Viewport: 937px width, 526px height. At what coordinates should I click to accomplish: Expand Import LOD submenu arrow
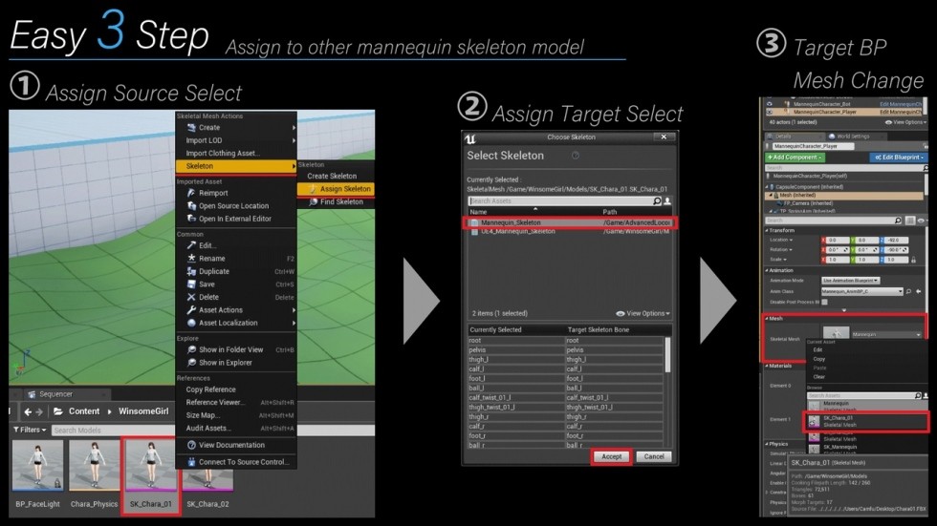(x=294, y=140)
